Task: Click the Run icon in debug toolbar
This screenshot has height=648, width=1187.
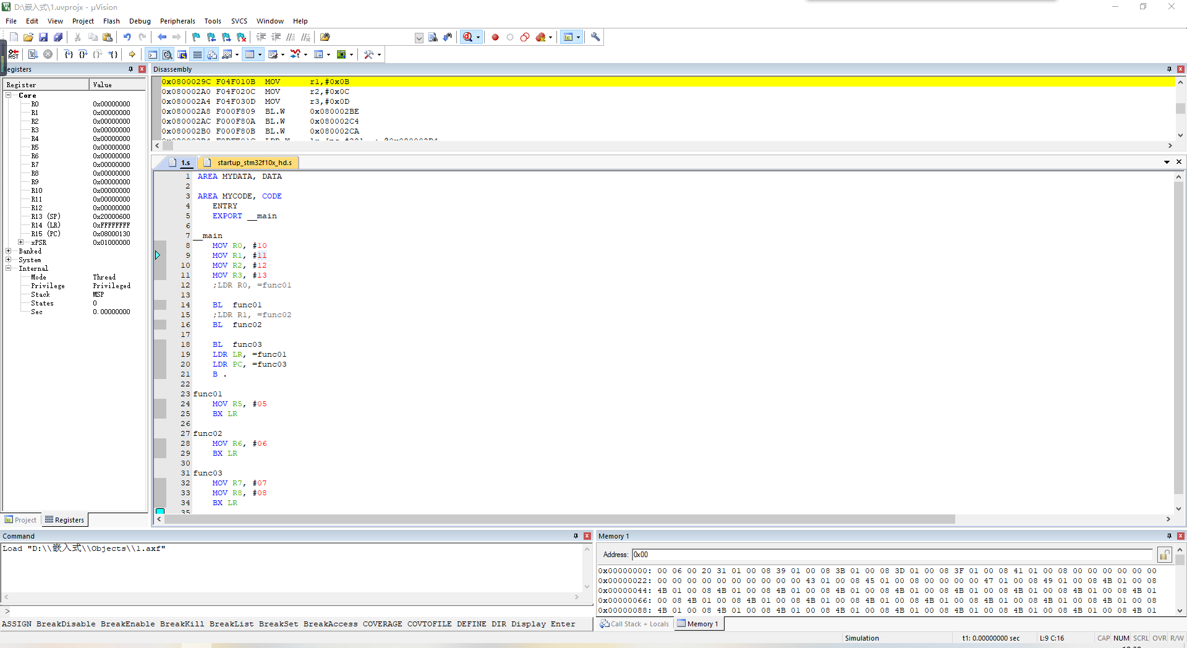Action: 33,54
